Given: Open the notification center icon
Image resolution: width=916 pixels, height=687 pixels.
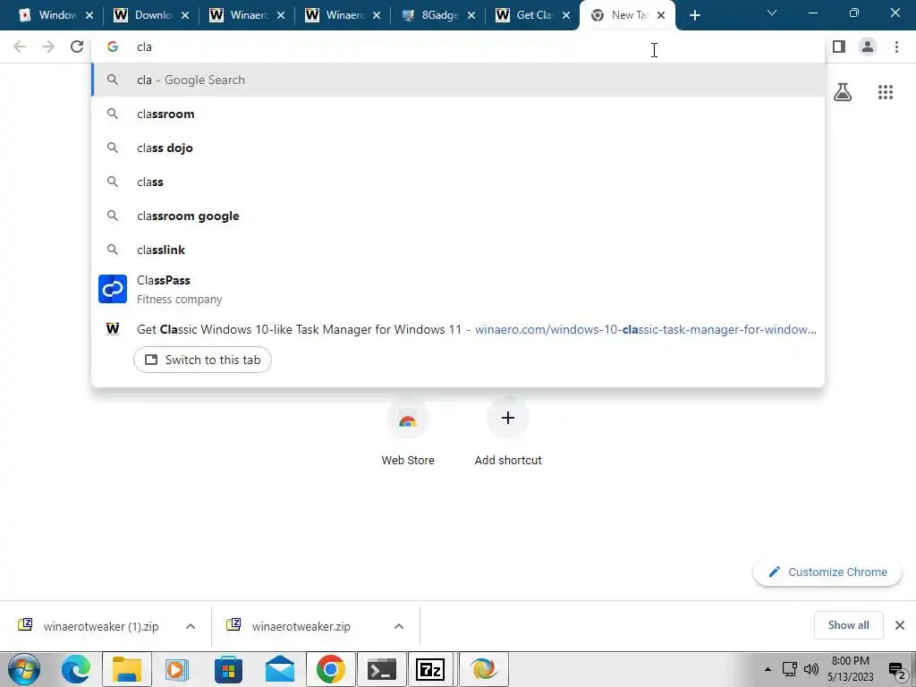Looking at the screenshot, I should coord(897,670).
